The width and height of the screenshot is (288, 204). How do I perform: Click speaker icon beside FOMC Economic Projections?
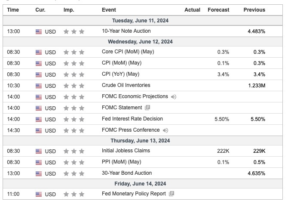point(173,97)
